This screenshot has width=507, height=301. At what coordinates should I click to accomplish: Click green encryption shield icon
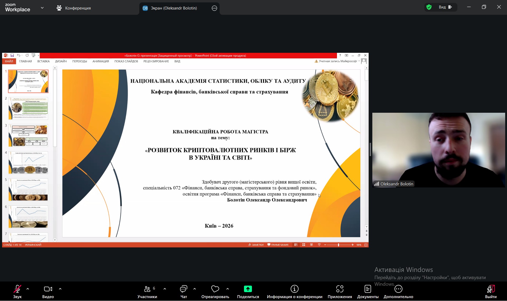click(429, 7)
